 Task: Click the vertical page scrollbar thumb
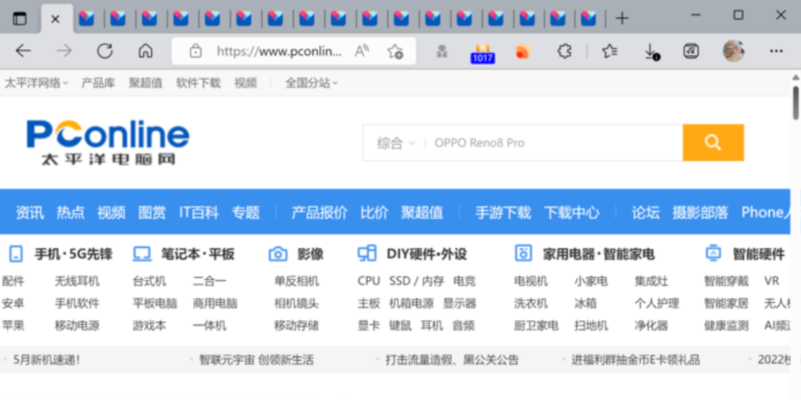[795, 103]
